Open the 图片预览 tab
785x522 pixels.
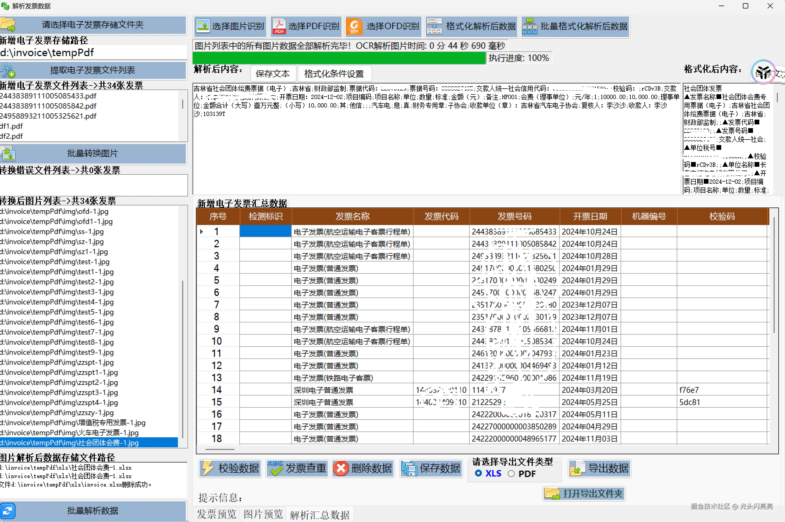click(x=263, y=514)
